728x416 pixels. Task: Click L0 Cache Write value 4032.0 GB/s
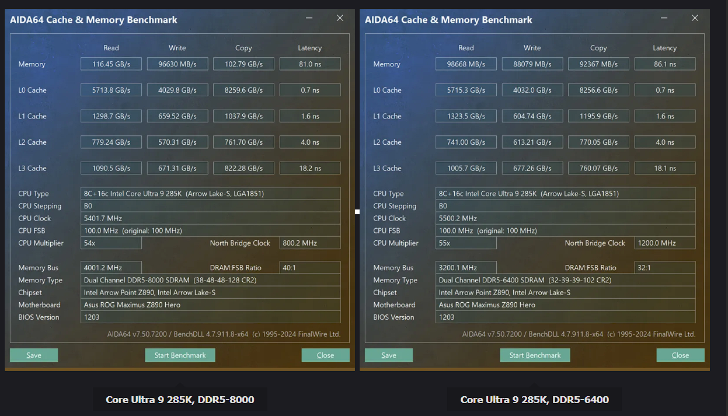coord(532,90)
